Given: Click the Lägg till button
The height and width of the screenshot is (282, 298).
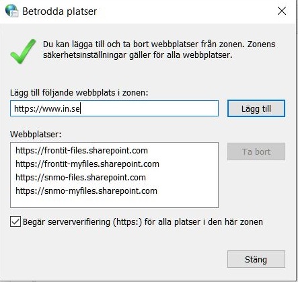Looking at the screenshot, I should click(x=256, y=108).
